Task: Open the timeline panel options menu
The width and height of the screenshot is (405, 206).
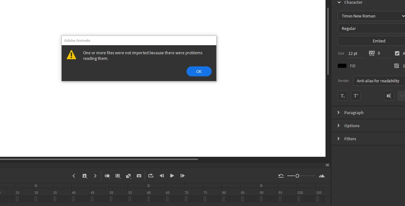Action: (327, 165)
